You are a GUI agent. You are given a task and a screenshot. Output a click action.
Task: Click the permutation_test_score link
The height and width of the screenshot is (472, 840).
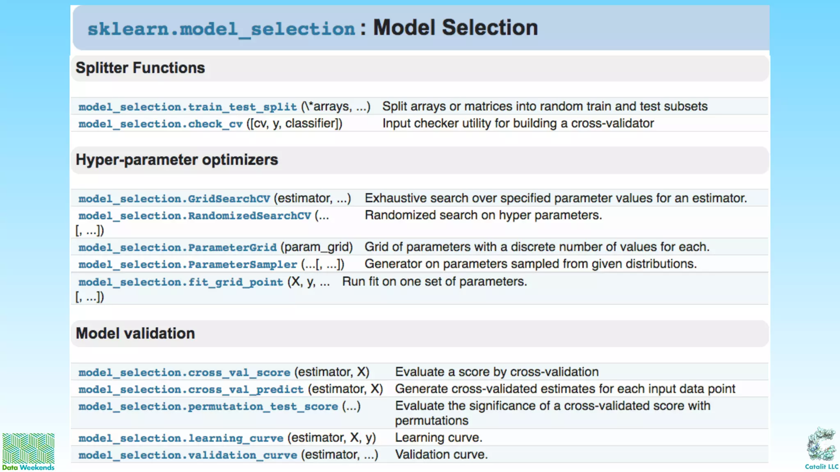point(208,406)
